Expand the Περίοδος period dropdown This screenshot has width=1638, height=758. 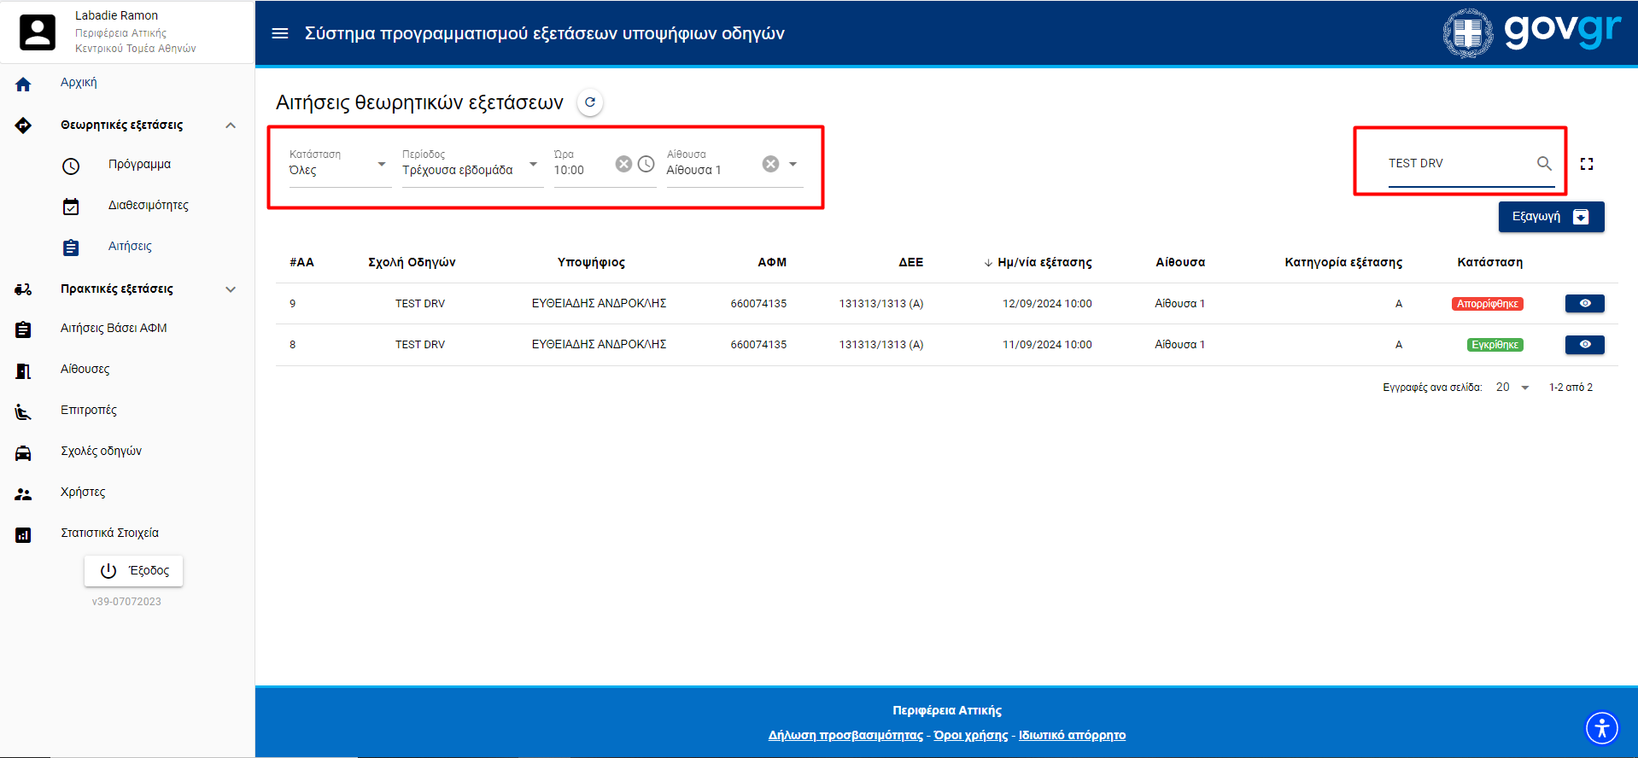(471, 165)
